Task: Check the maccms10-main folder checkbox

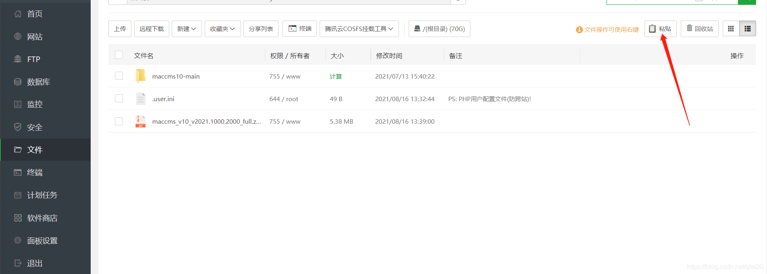Action: click(119, 76)
